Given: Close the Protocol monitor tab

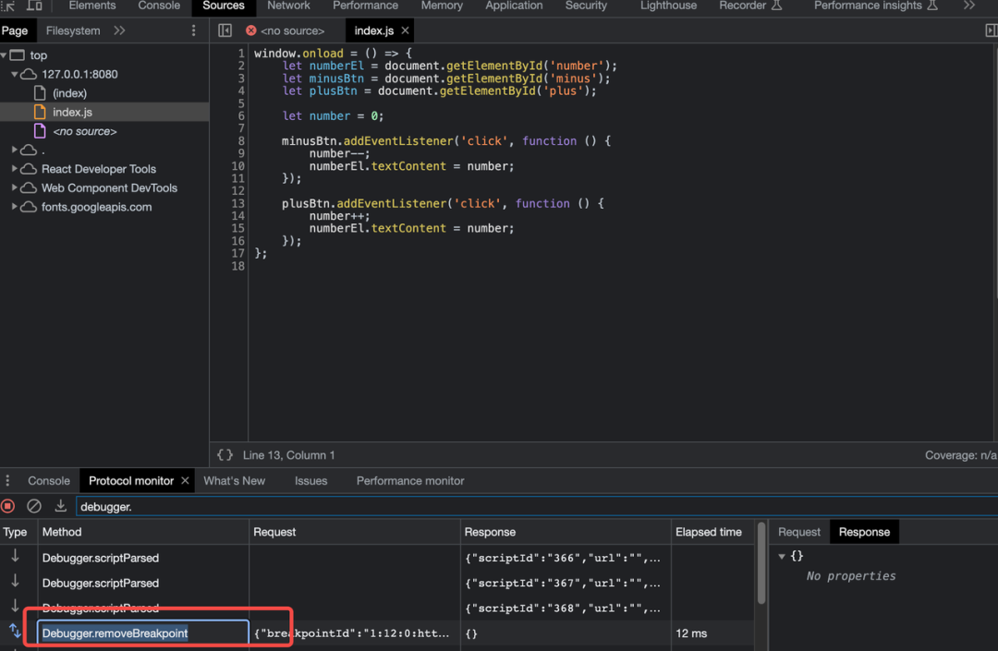Looking at the screenshot, I should (x=185, y=480).
